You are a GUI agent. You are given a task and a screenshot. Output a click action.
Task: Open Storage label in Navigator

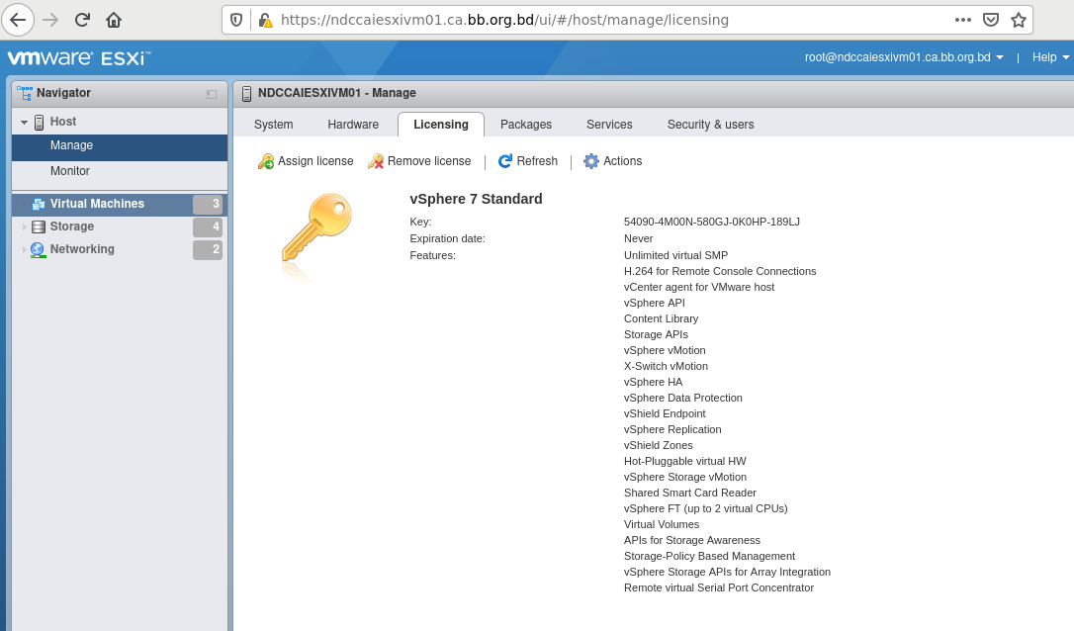[x=72, y=226]
